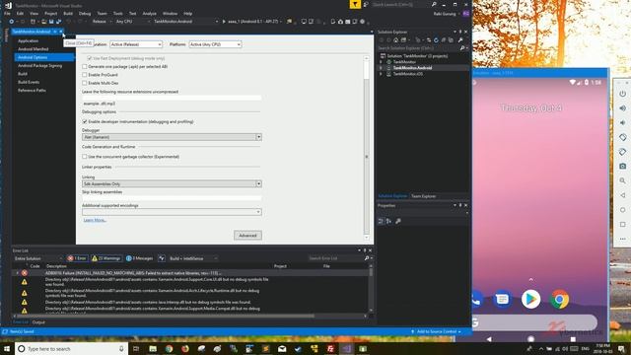Click the emulator Volume Up icon
Image resolution: width=631 pixels, height=355 pixels.
(x=622, y=108)
